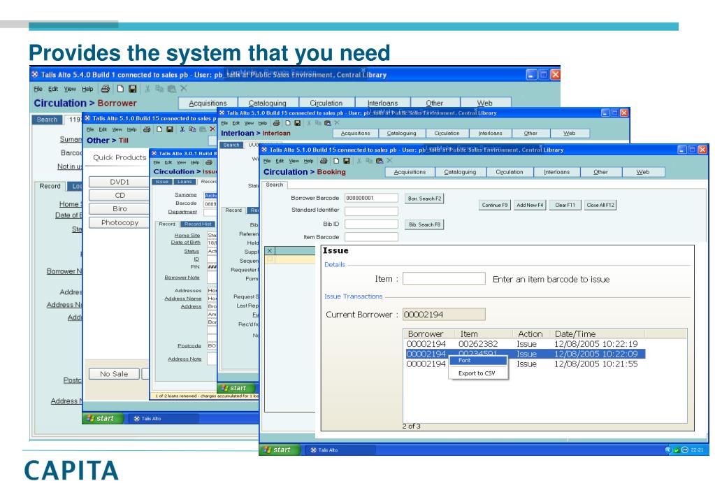
Task: Open File menu in Borrower window
Action: (38, 89)
